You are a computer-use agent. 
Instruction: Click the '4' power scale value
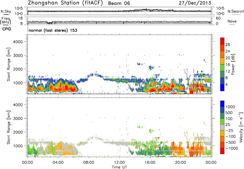tap(226, 84)
